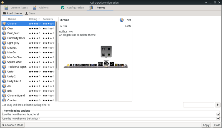This screenshot has width=222, height=128.
Task: Select the Humanity-Dock theme in the list
Action: [x=16, y=38]
